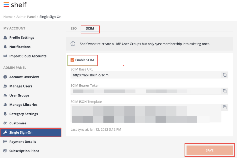Click the Profile Settings user icon
This screenshot has height=158, width=237.
(x=5, y=37)
